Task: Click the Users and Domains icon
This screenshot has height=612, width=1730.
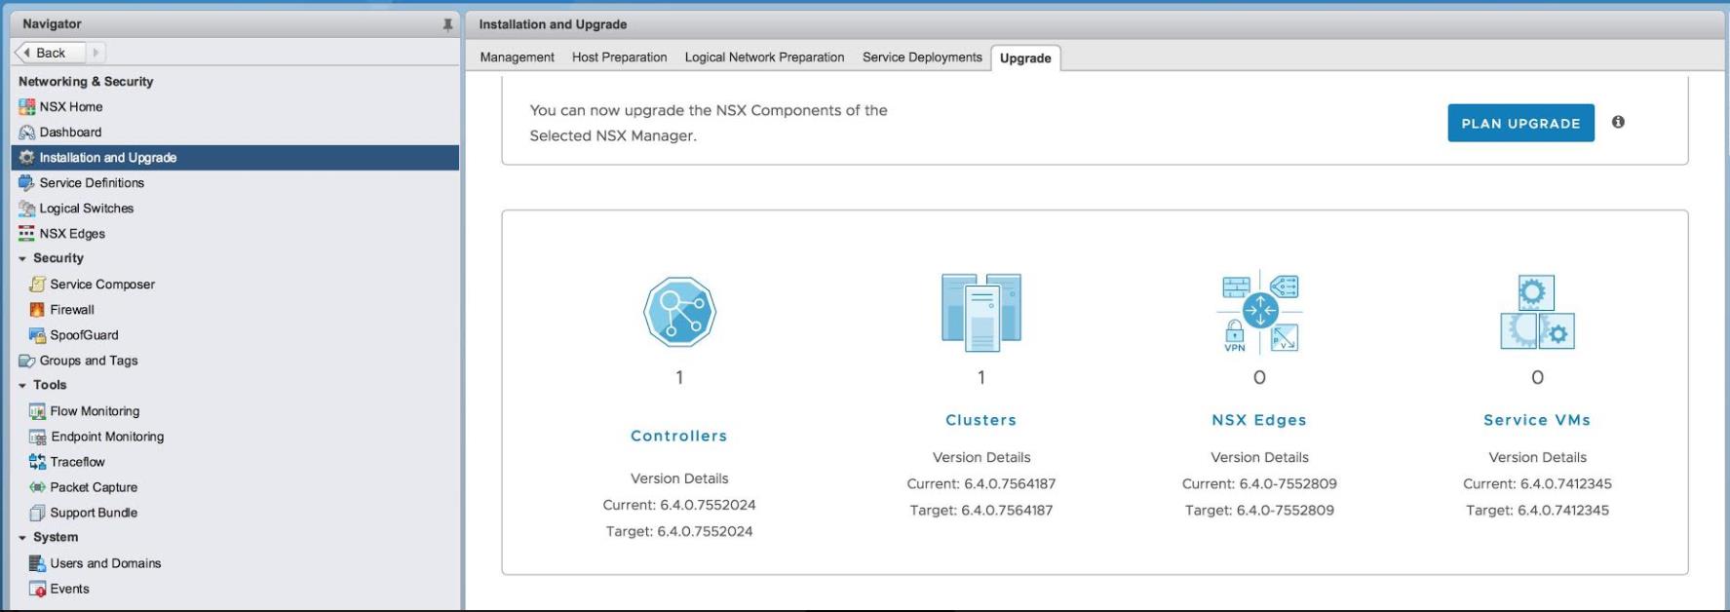Action: (x=38, y=563)
